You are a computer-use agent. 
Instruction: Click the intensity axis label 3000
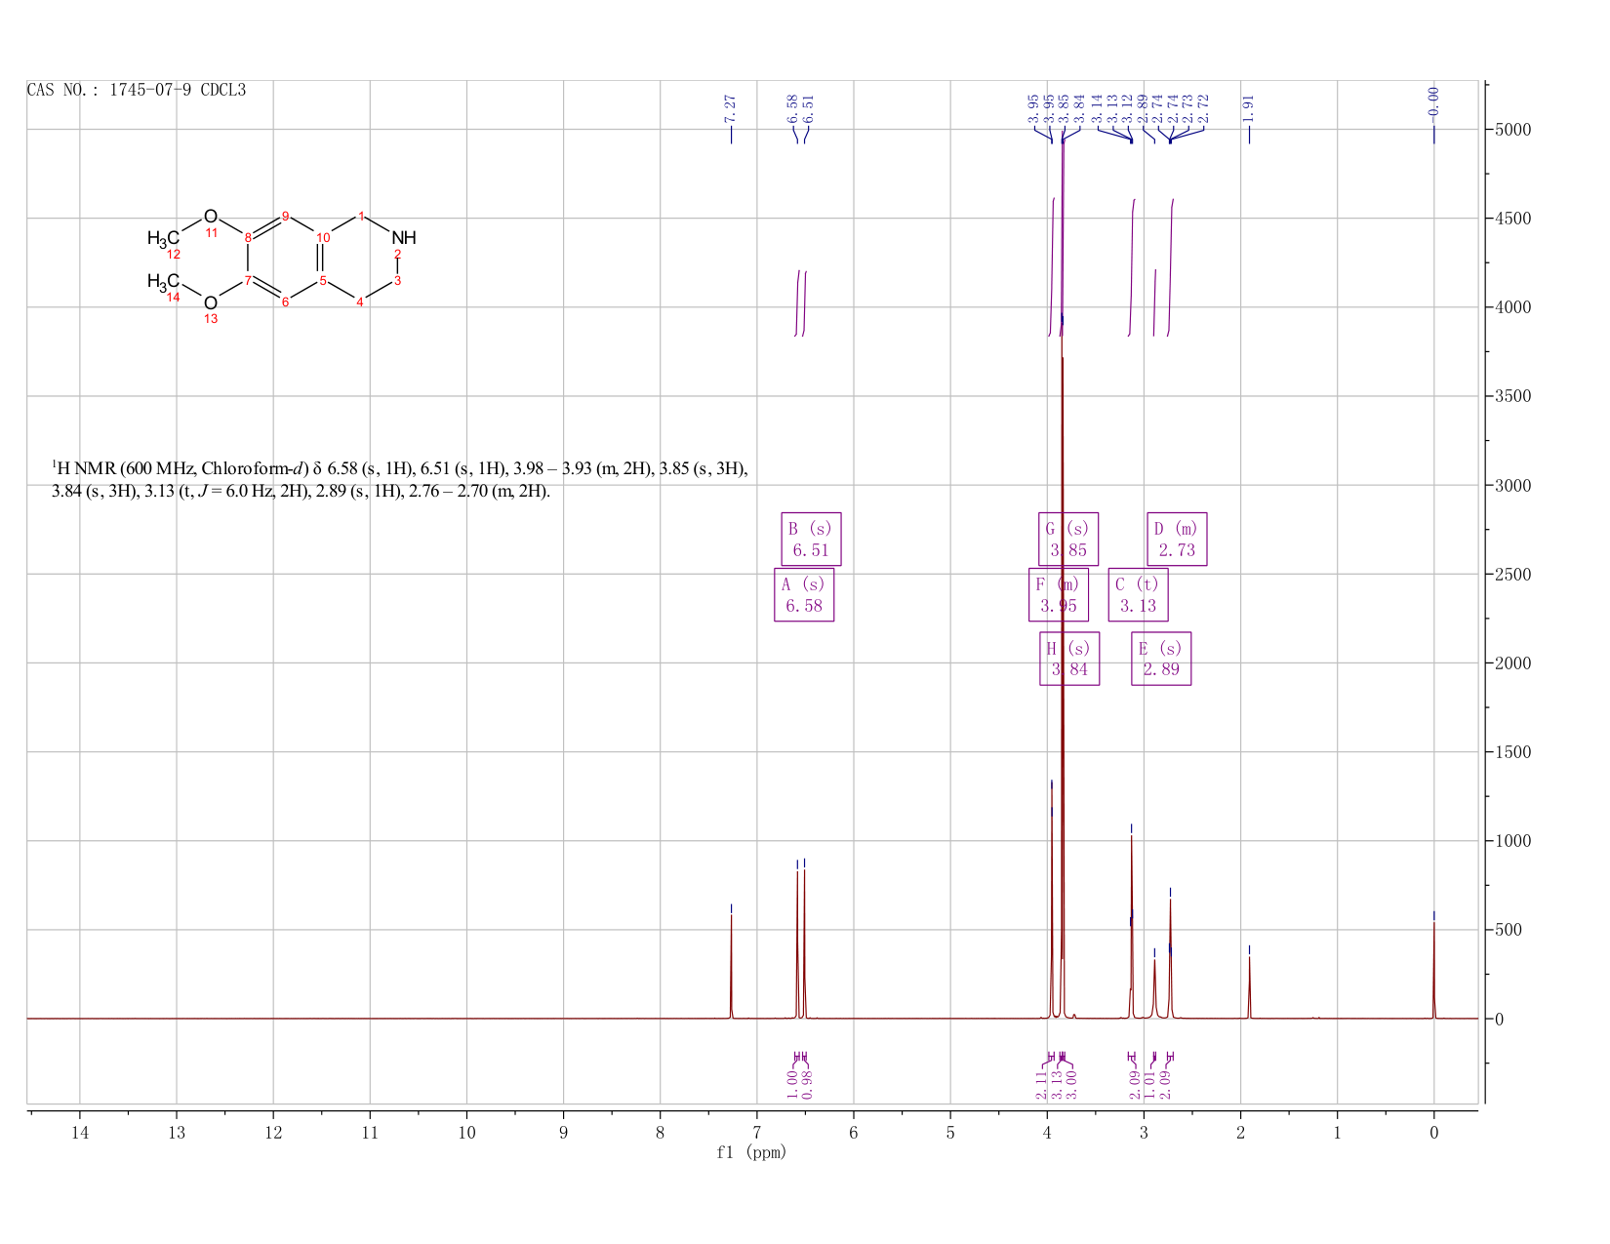click(1512, 485)
